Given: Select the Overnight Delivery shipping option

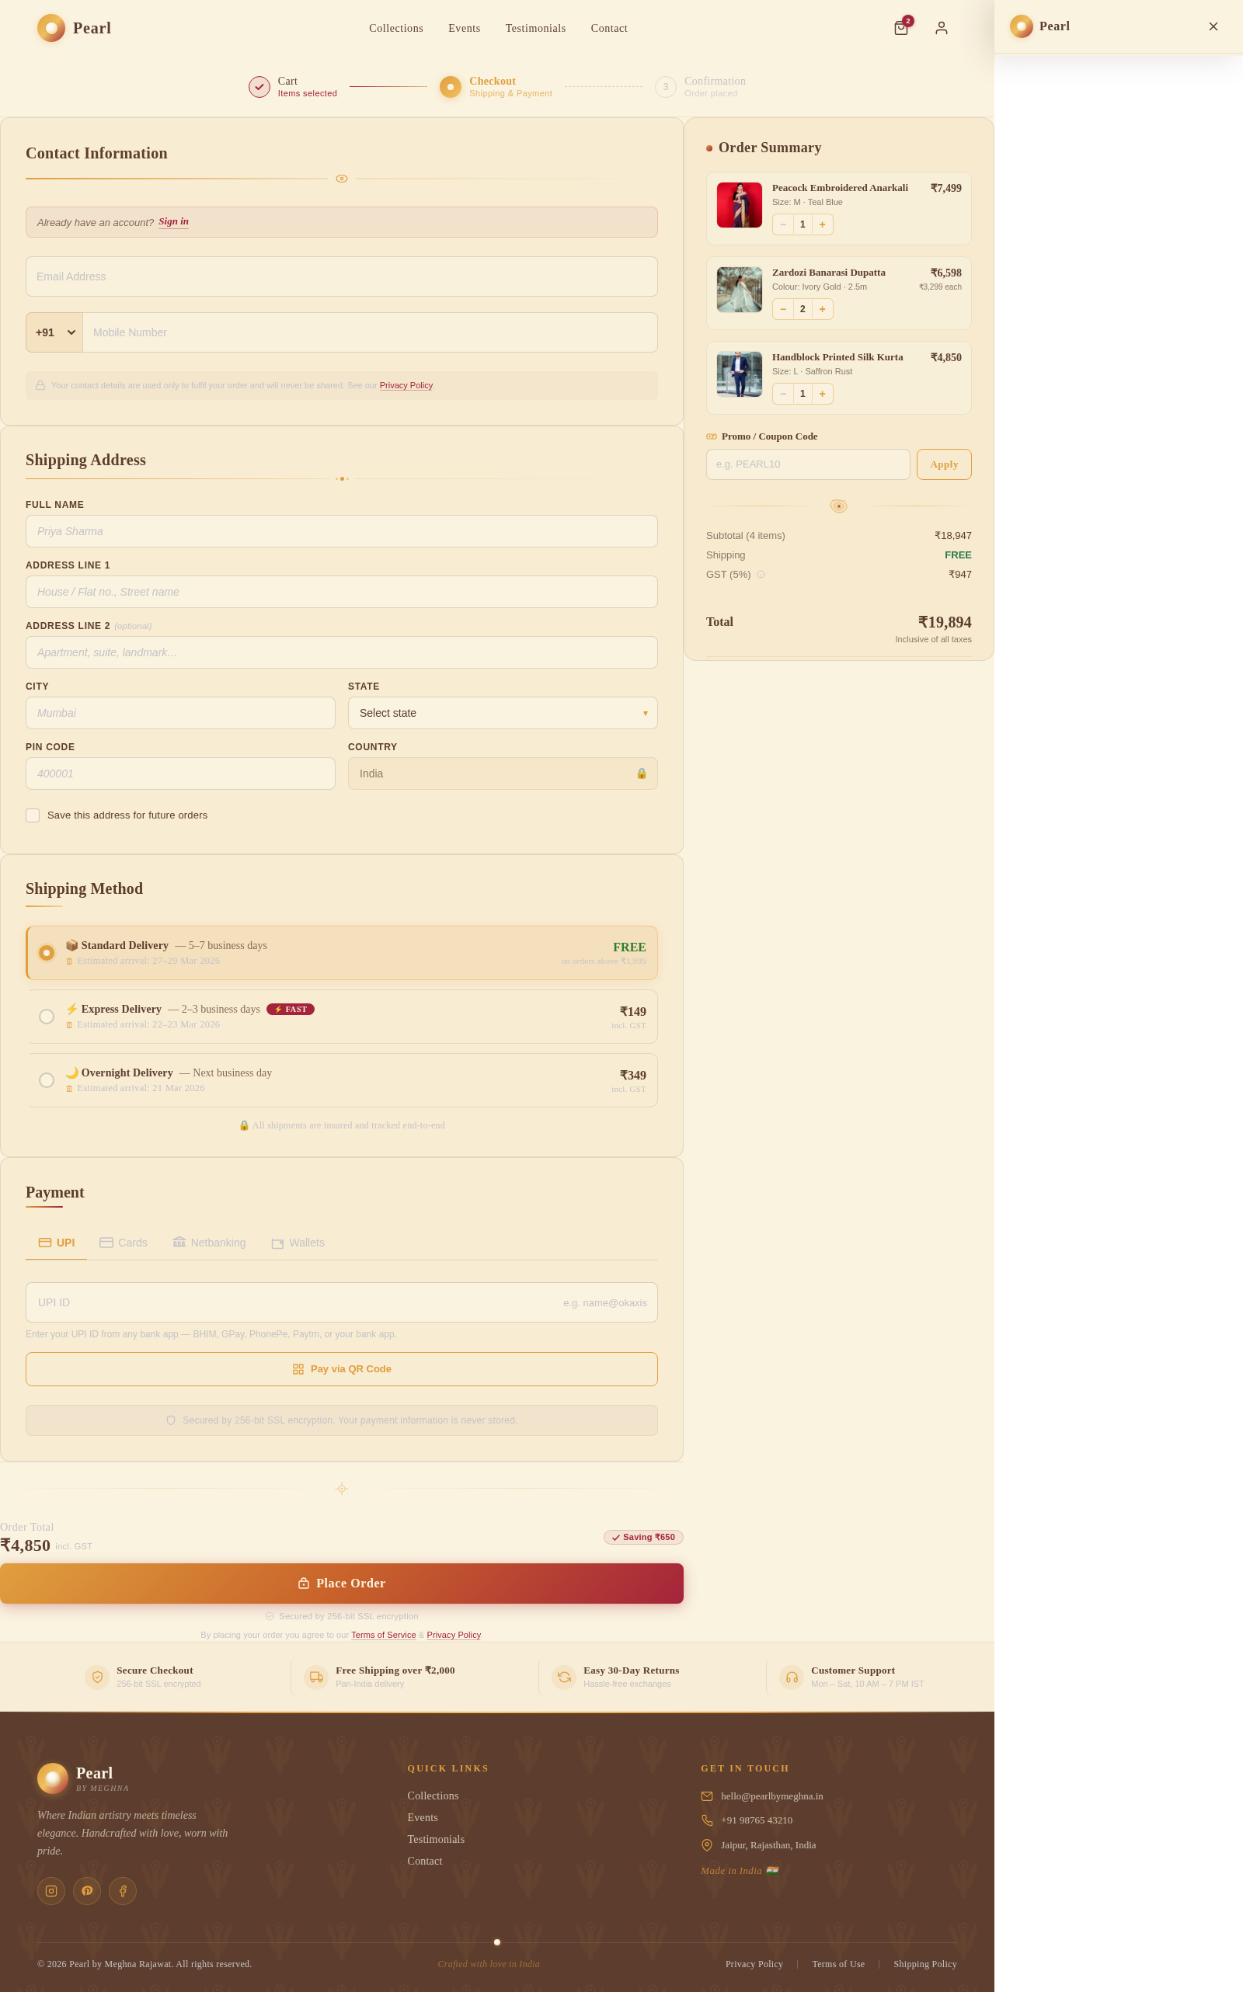Looking at the screenshot, I should 46,1079.
